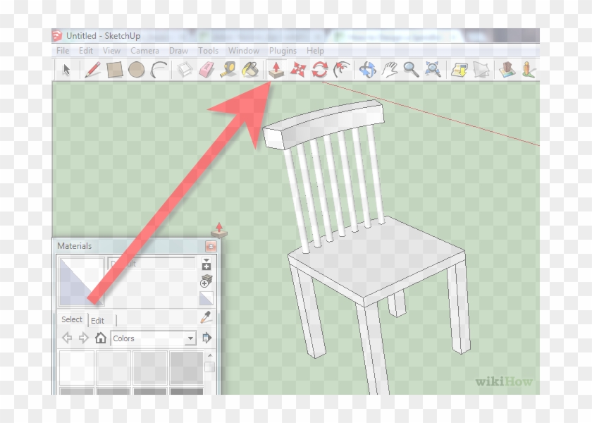The image size is (592, 423).
Task: Select the Paint Bucket tool
Action: tap(249, 70)
